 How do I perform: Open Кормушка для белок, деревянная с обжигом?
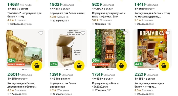22,85
